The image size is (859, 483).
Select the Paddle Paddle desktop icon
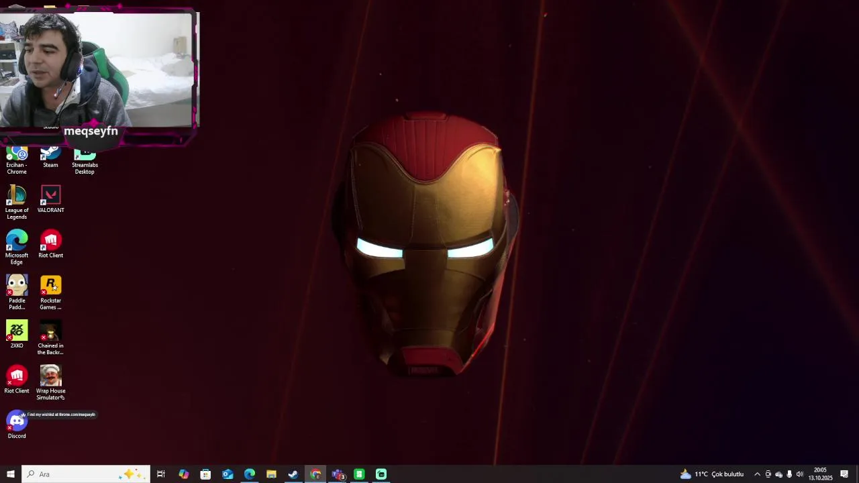pos(17,292)
